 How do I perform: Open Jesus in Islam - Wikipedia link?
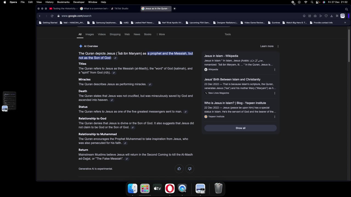point(221,56)
